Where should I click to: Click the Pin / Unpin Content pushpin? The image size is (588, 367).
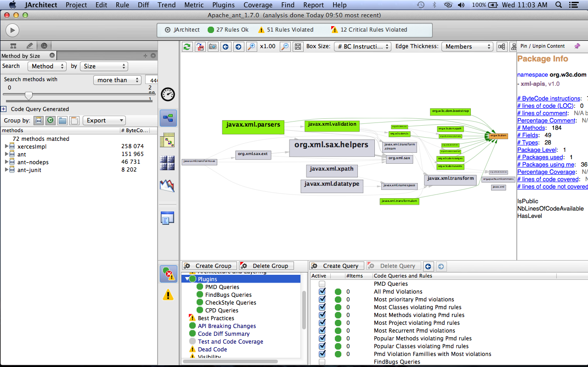point(577,46)
